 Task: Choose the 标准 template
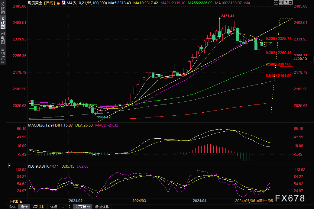coord(53,207)
